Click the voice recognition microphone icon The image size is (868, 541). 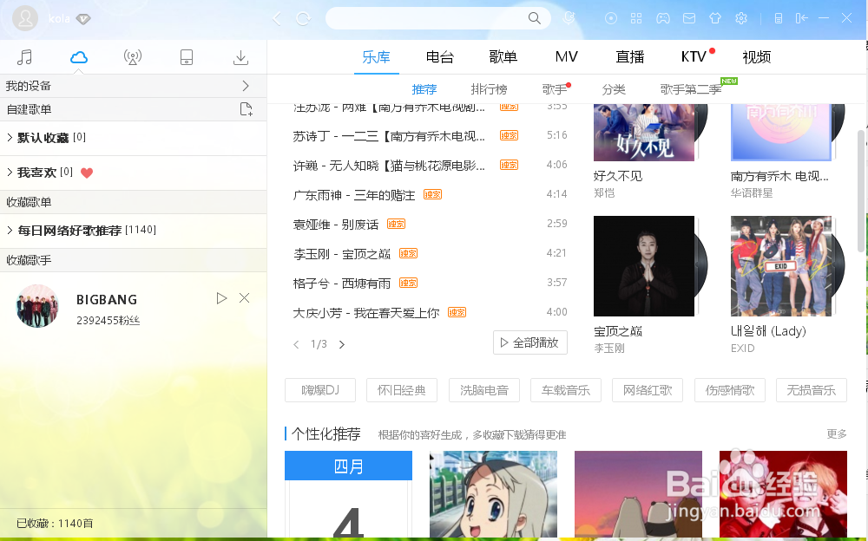569,18
